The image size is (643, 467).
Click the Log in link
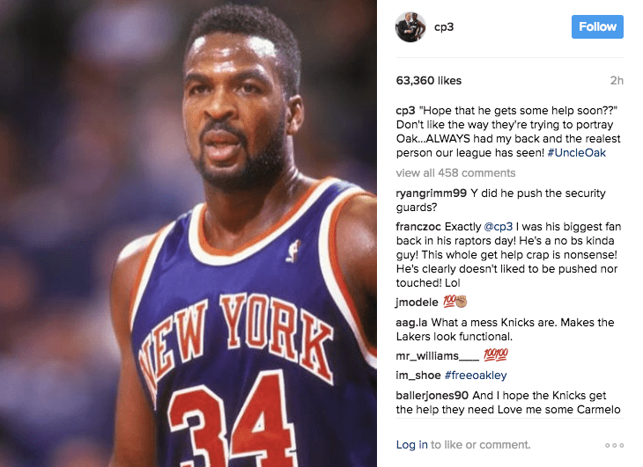click(411, 444)
